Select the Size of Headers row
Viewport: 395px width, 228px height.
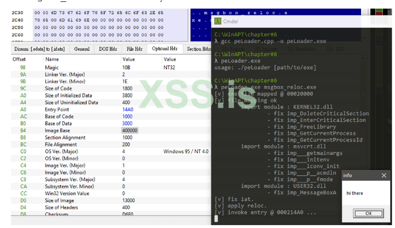tap(110, 207)
